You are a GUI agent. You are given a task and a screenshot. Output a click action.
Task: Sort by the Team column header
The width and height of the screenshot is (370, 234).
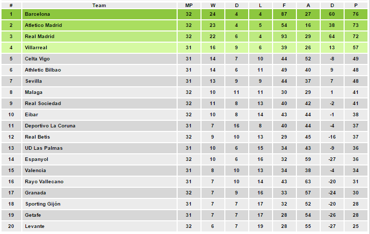(x=99, y=5)
